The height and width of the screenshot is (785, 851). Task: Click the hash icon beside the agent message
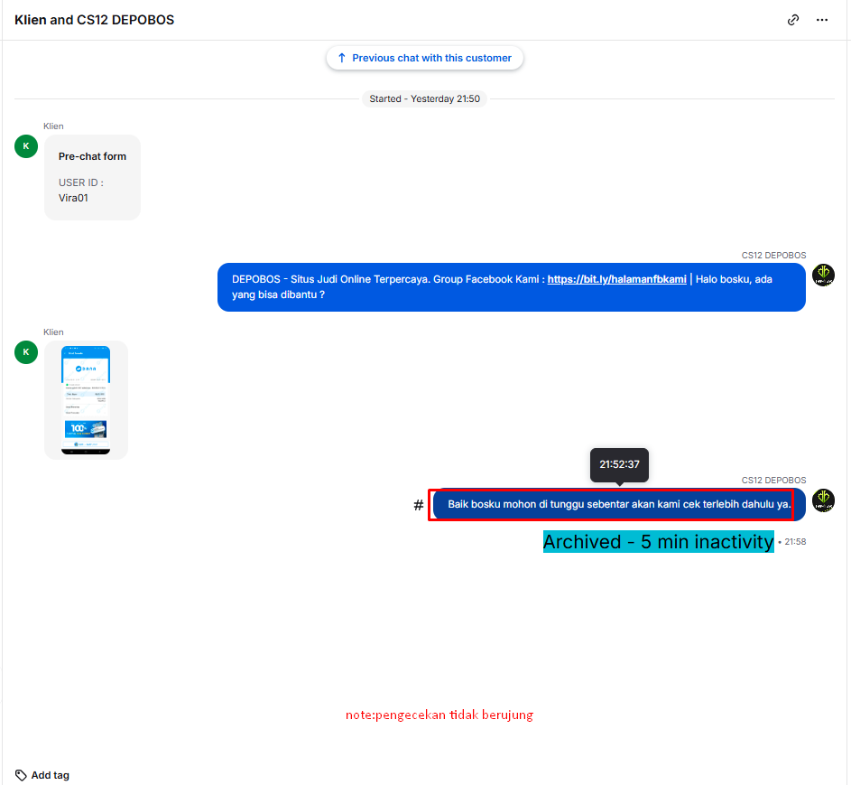419,505
